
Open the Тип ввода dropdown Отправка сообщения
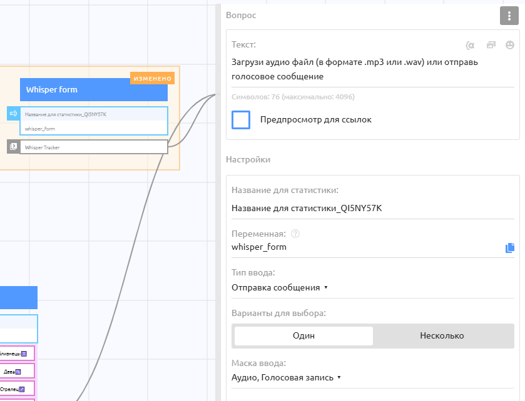280,288
